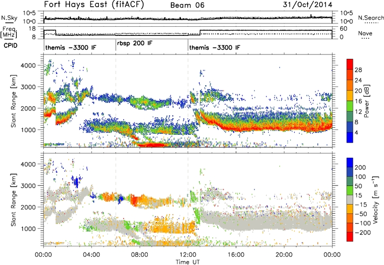Click the "24" value on Power colorbar
The height and width of the screenshot is (265, 384).
coord(358,80)
